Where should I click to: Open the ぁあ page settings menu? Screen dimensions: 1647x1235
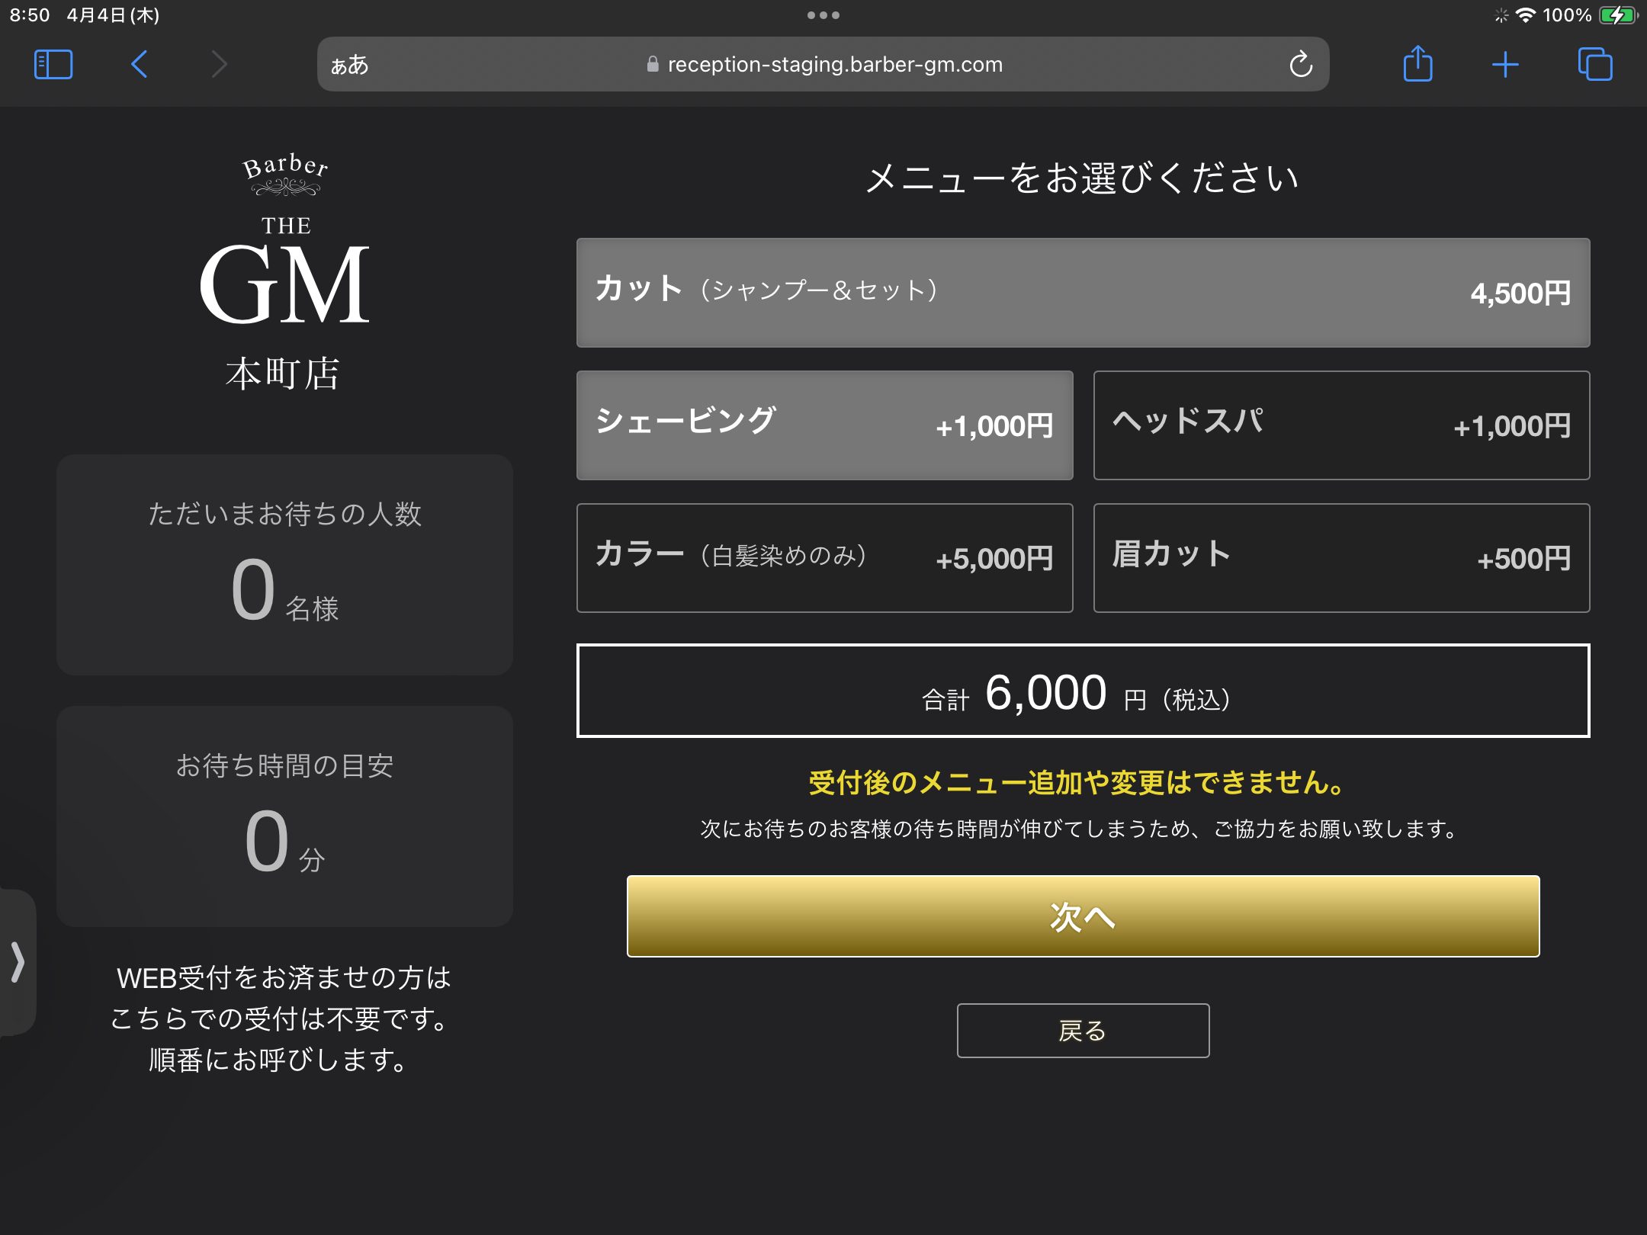(x=349, y=65)
